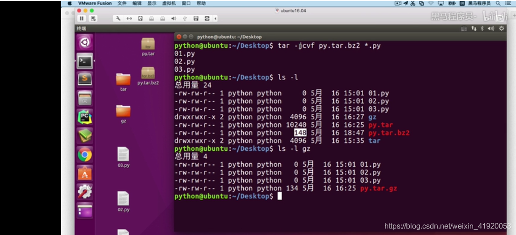Select the 03.py file on desktop

click(x=124, y=157)
